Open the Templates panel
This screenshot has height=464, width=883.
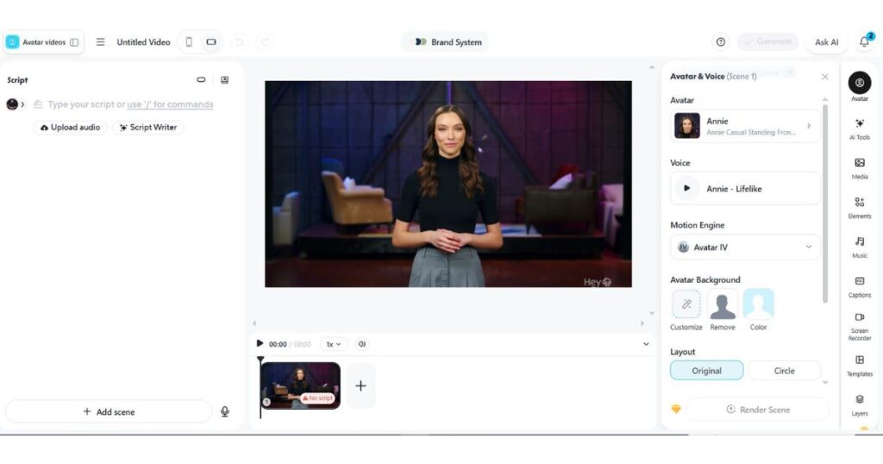coord(860,366)
